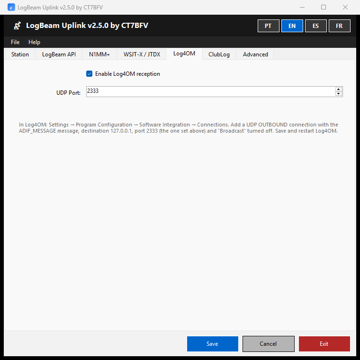Switch to the Station tab
This screenshot has width=360, height=360.
pyautogui.click(x=20, y=54)
